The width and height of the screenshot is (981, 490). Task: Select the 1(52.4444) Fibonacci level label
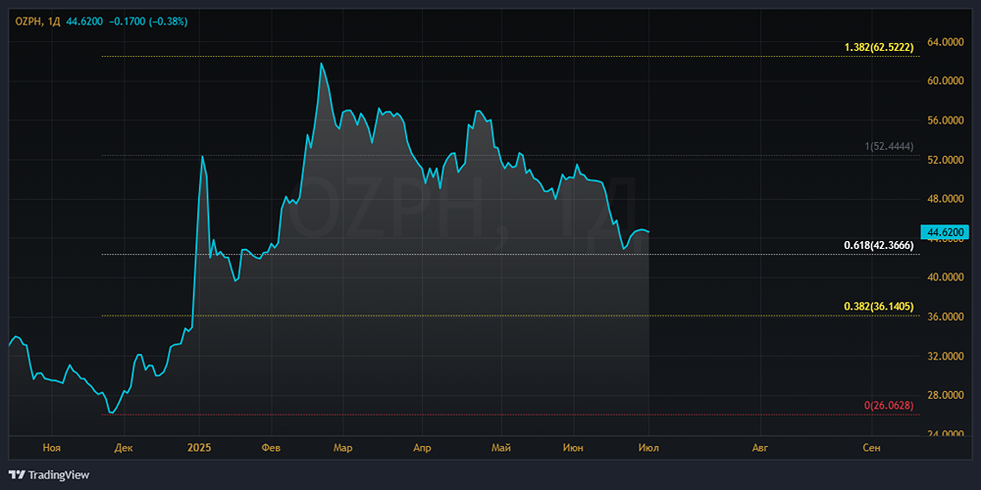pyautogui.click(x=889, y=146)
